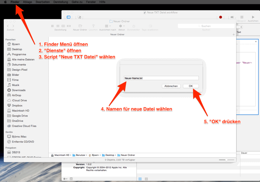Viewport: 260px width, 182px height.
Task: Open the Apple menu
Action: pyautogui.click(x=5, y=2)
